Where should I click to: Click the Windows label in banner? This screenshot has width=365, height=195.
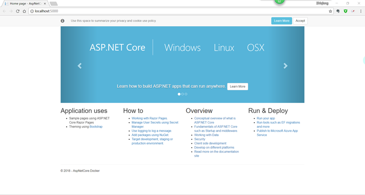pyautogui.click(x=182, y=47)
